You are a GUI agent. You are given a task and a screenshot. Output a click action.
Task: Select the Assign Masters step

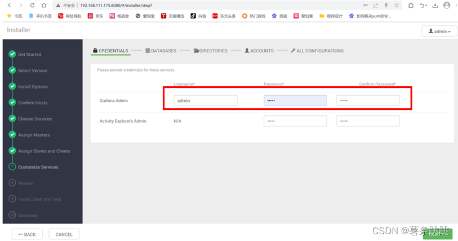click(x=34, y=135)
